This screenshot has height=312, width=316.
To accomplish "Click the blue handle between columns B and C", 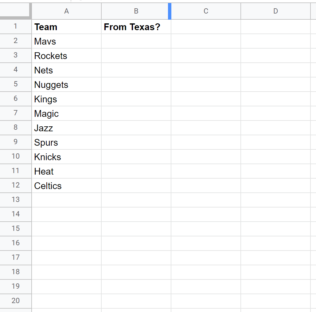I will pos(170,11).
